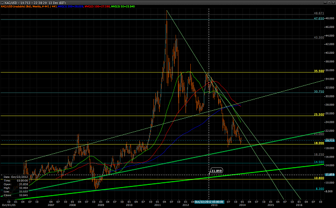Maximize the XAG/USD chart window

click(x=329, y=3)
